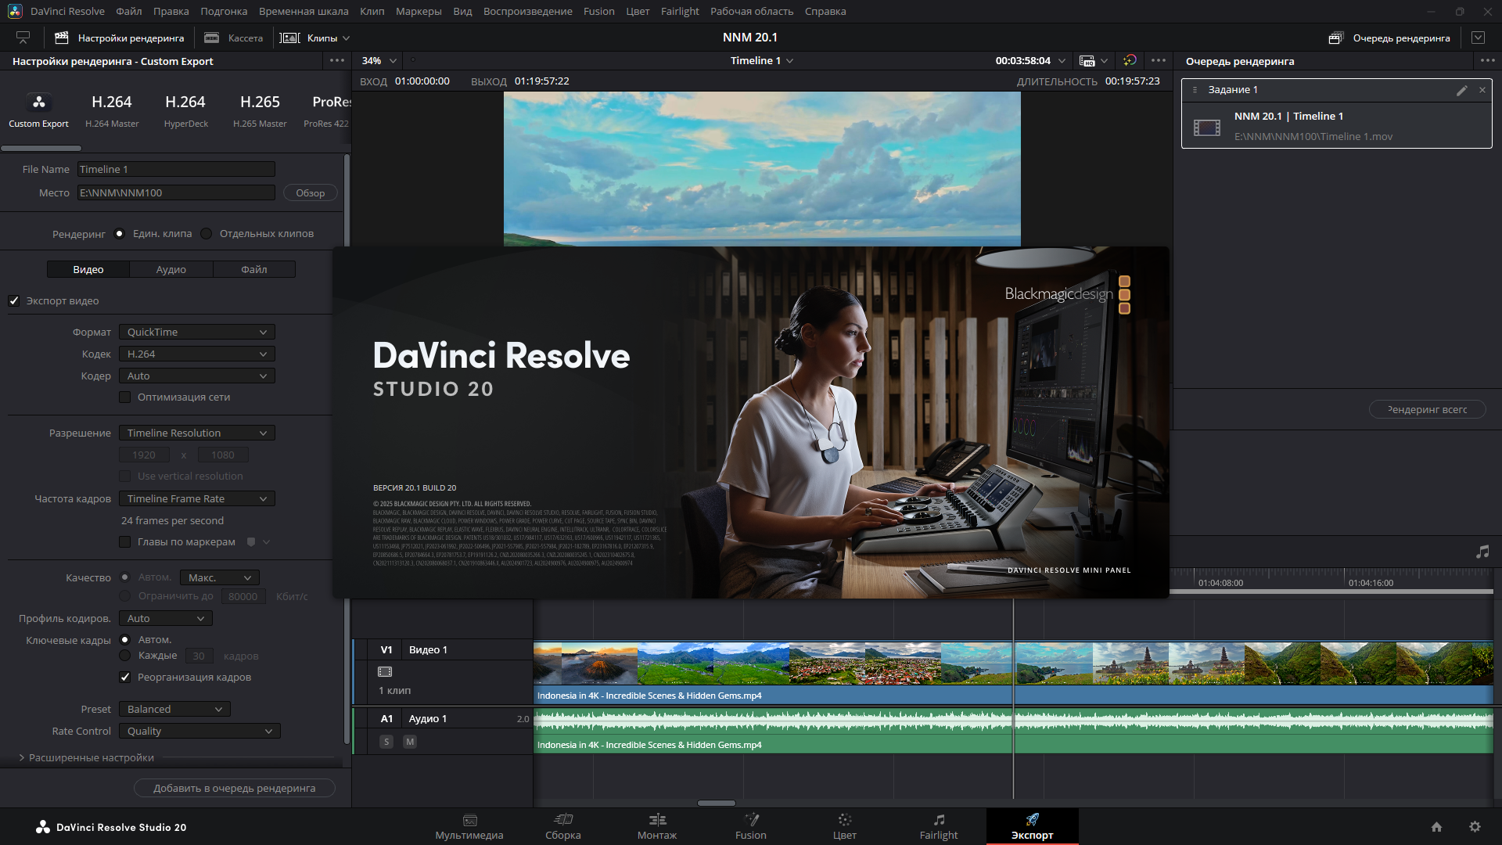This screenshot has height=845, width=1502.
Task: Click the audio note icon above the timeline
Action: click(x=1482, y=552)
